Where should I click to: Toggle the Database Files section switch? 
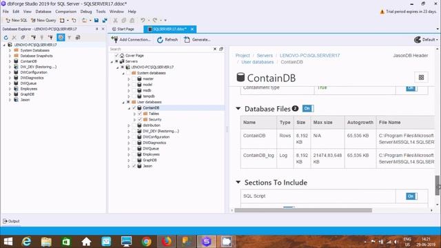(308, 109)
